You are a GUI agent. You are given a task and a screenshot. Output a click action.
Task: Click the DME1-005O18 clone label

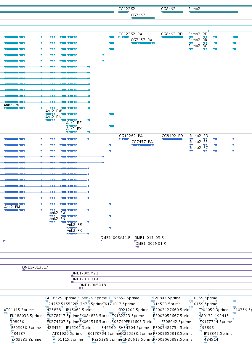(x=93, y=285)
